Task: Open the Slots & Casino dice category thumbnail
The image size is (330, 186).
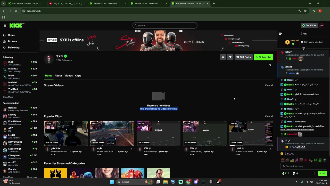Action: pyautogui.click(x=133, y=173)
